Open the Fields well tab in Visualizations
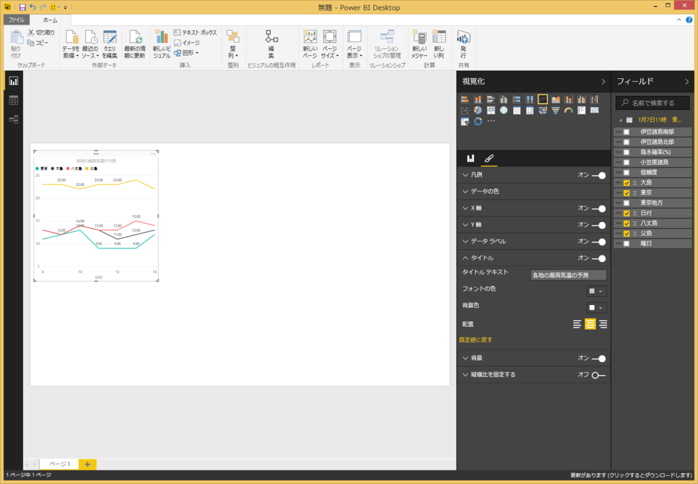Viewport: 698px width, 484px height. pyautogui.click(x=470, y=158)
